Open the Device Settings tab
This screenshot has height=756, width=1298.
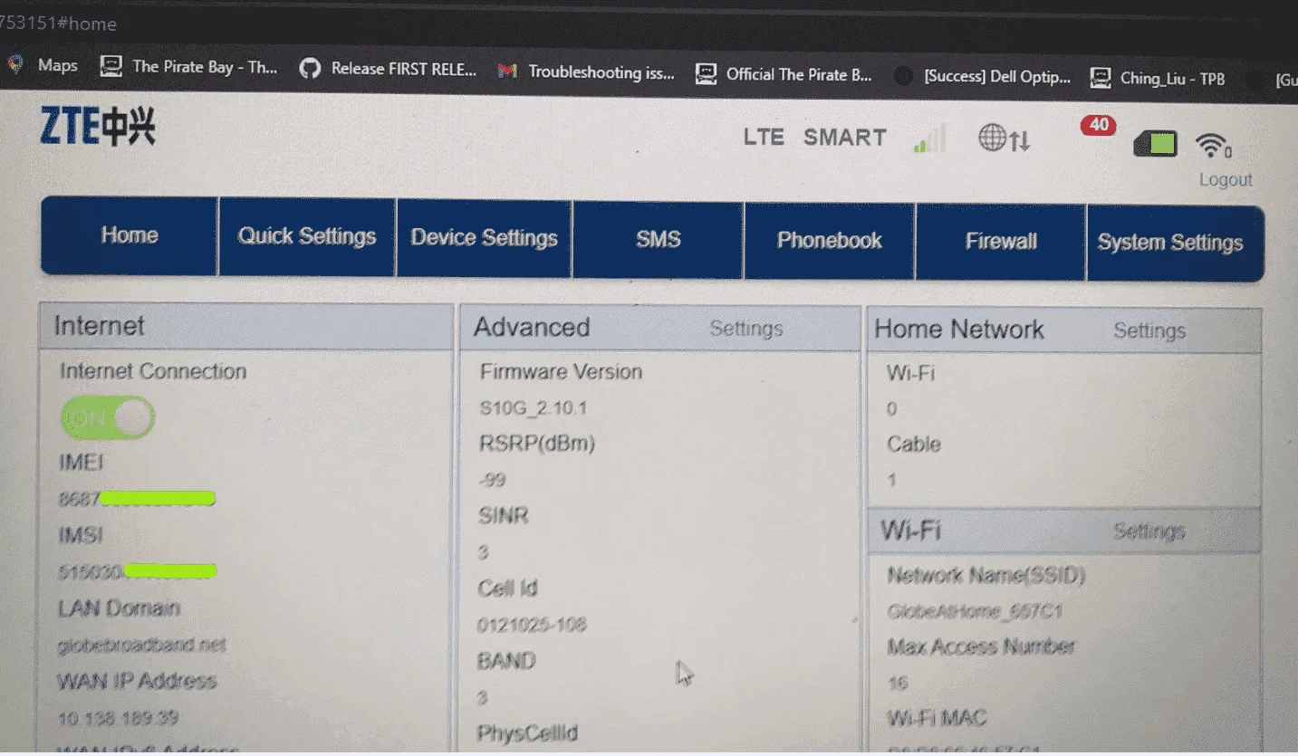(x=484, y=238)
